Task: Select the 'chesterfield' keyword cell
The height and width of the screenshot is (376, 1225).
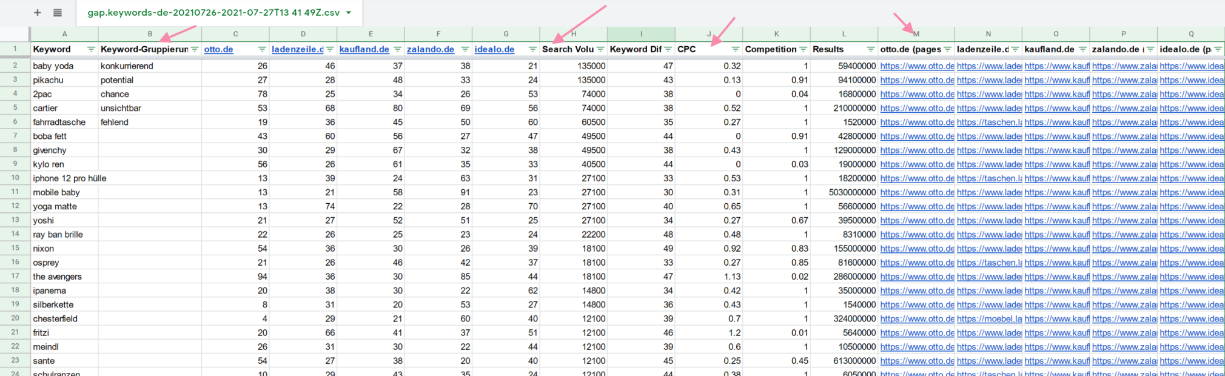Action: tap(64, 318)
